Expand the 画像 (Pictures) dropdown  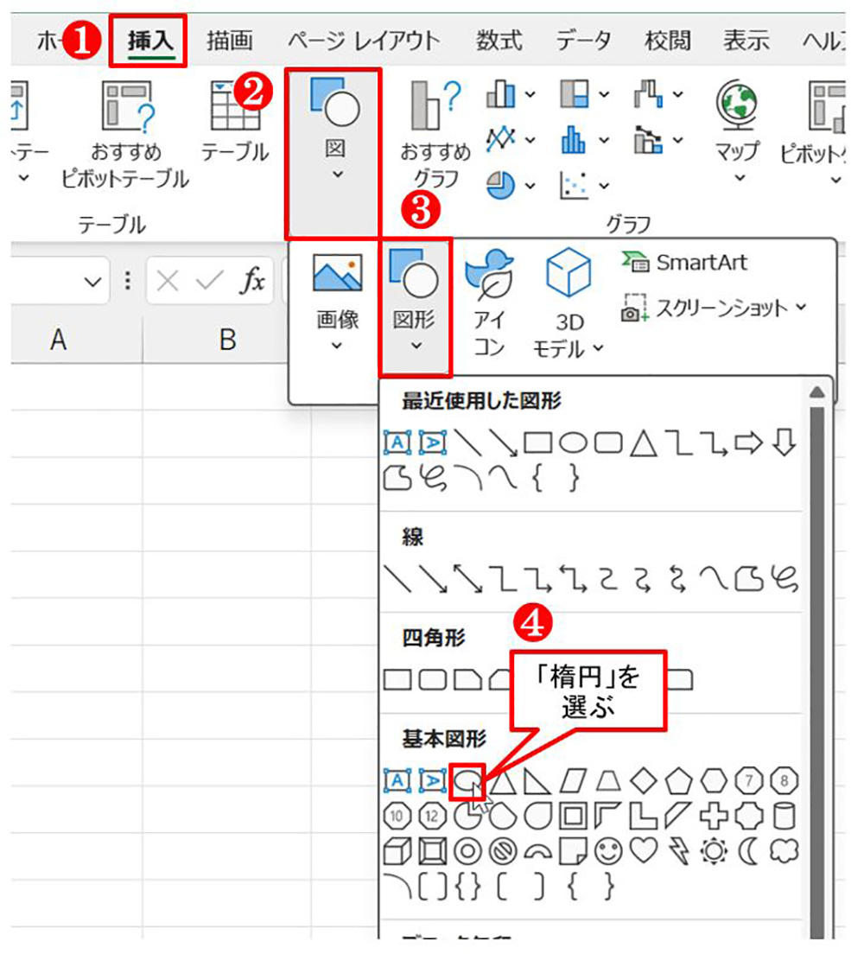click(337, 305)
